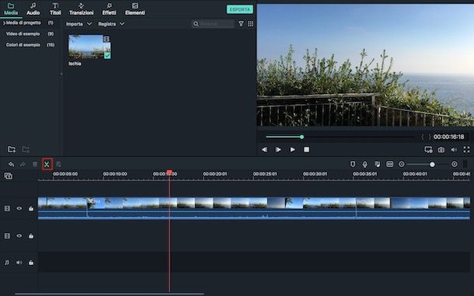474x296 pixels.
Task: Click the green checkmark on Ischia thumbnail
Action: (x=107, y=55)
